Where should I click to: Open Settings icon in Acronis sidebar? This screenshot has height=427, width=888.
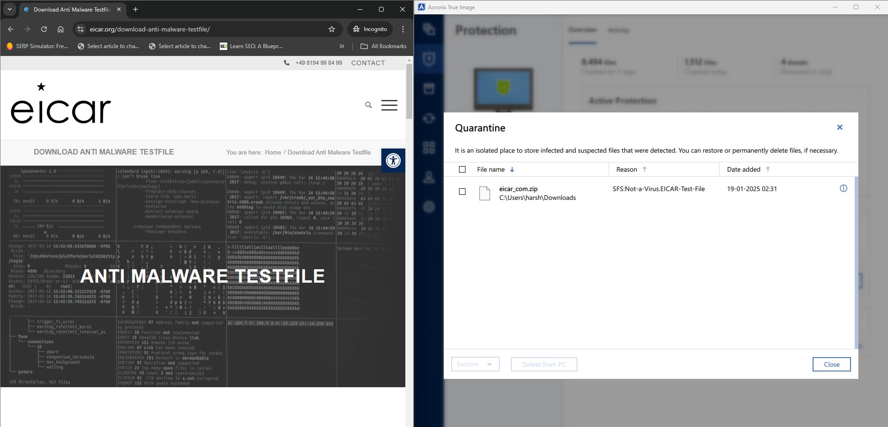pyautogui.click(x=429, y=207)
